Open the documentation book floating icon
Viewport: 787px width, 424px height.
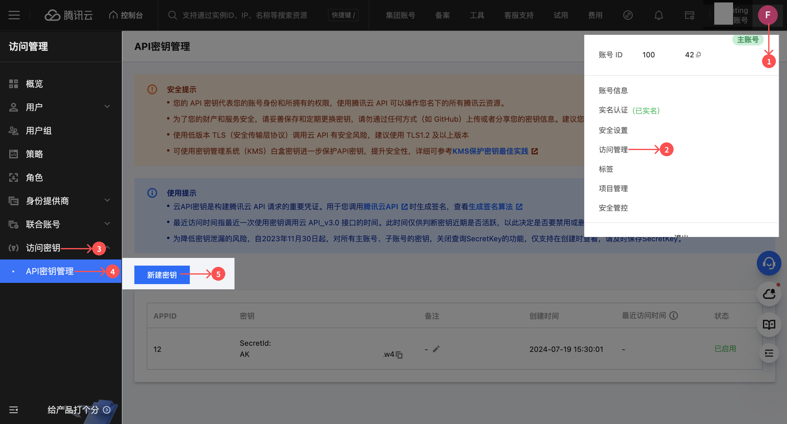click(769, 324)
